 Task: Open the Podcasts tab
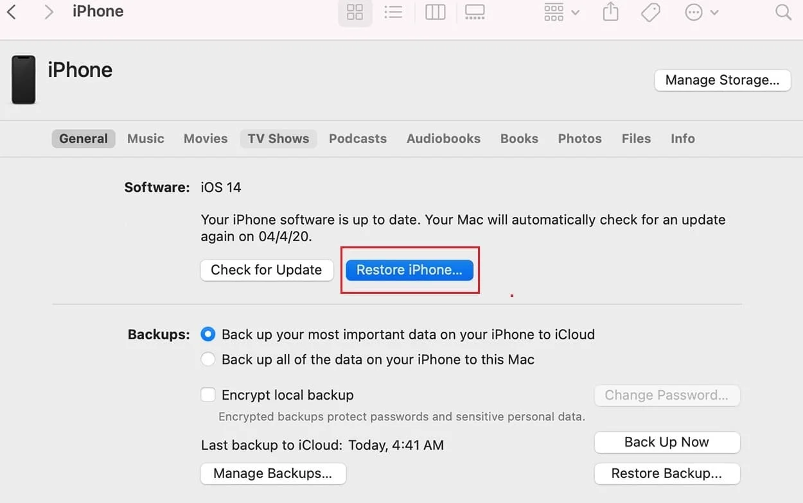358,139
